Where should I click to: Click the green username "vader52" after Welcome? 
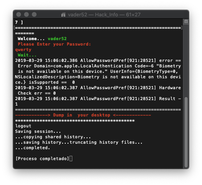(57, 39)
